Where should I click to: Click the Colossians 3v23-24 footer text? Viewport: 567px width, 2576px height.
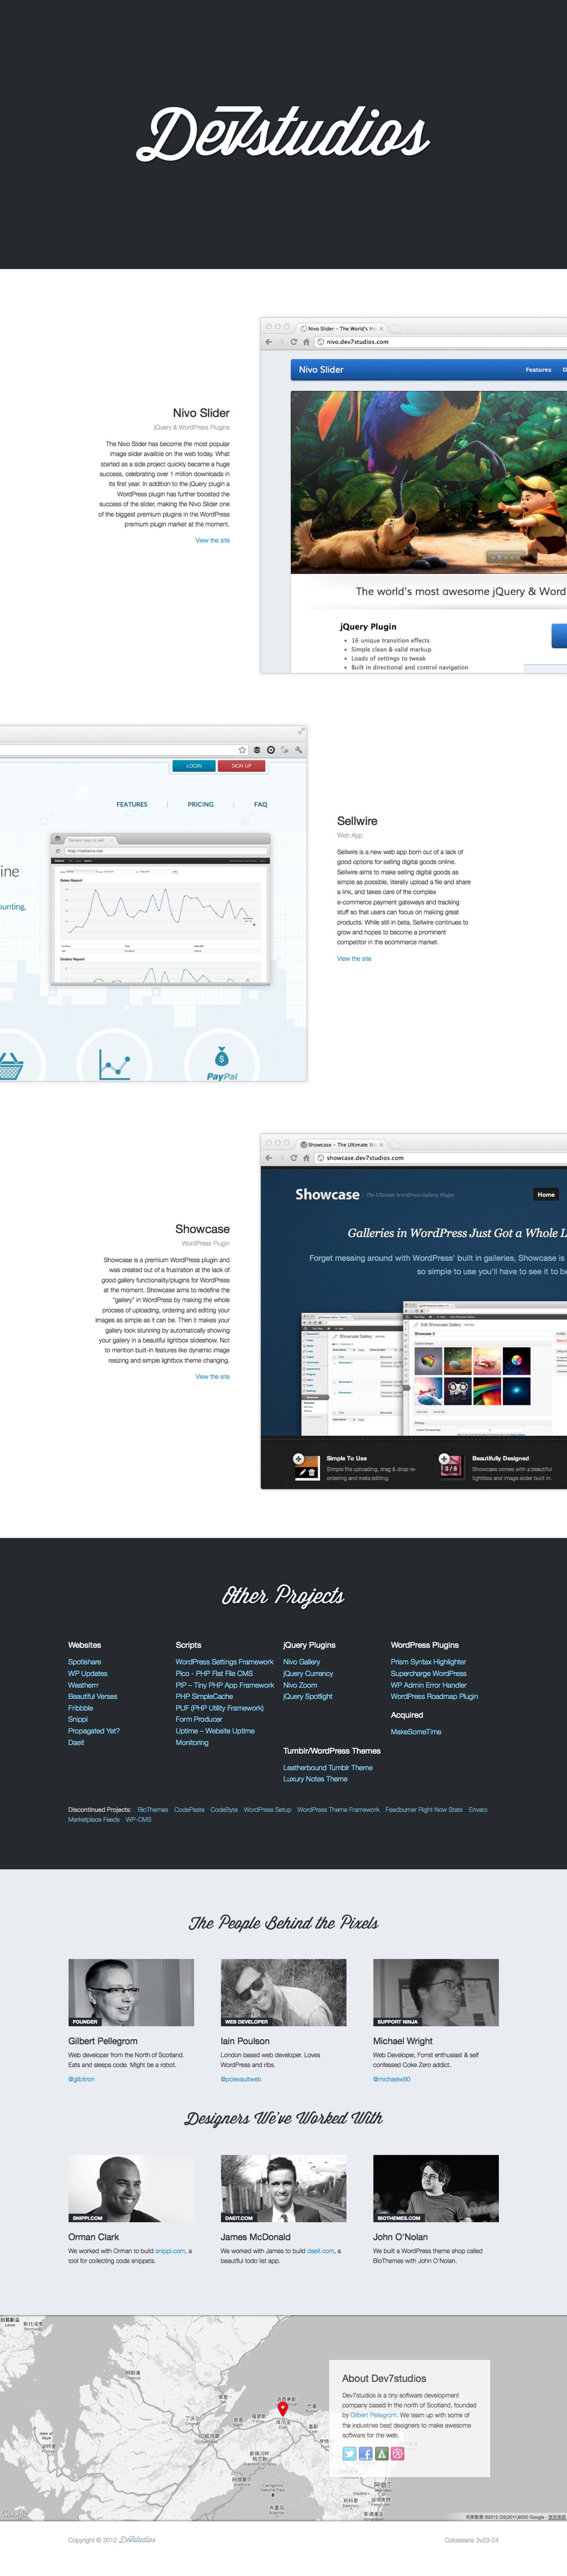[x=472, y=2540]
